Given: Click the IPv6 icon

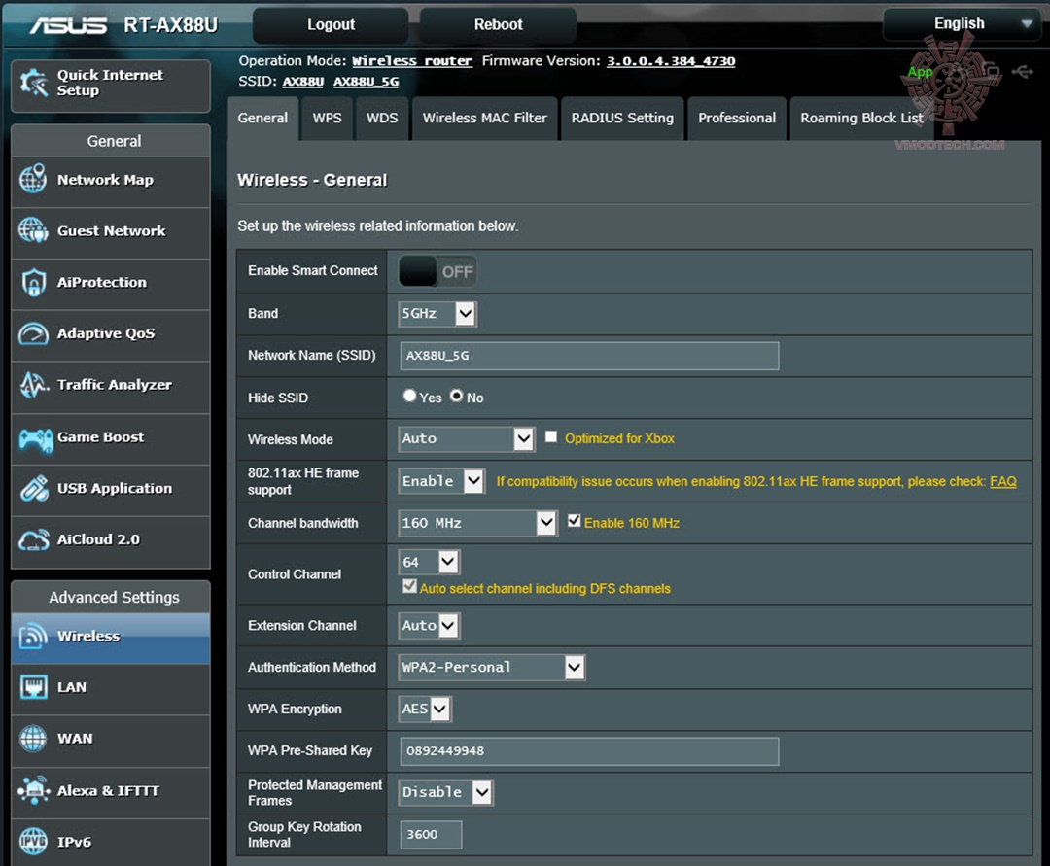Looking at the screenshot, I should (x=33, y=842).
